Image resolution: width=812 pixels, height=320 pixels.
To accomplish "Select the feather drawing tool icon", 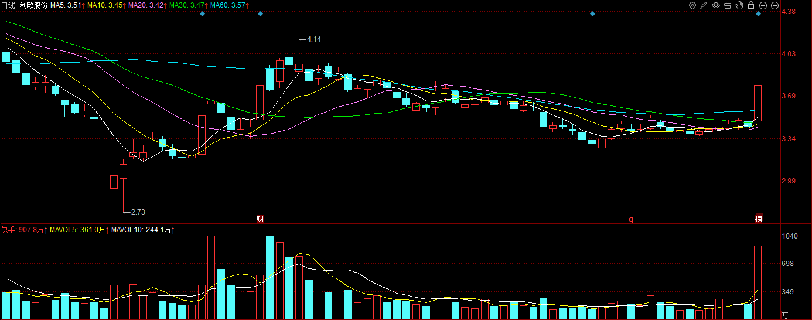I will (704, 5).
